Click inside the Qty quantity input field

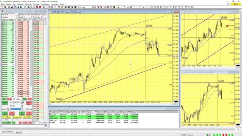click(x=17, y=106)
